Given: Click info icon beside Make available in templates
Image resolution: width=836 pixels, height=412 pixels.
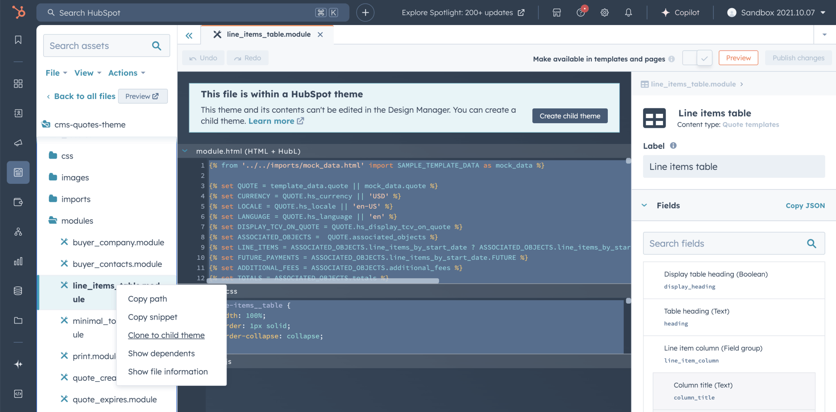Looking at the screenshot, I should click(x=672, y=59).
